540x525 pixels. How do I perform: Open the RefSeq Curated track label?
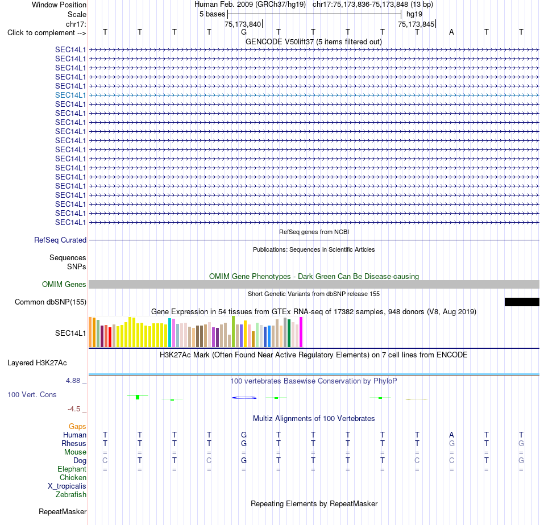click(60, 240)
